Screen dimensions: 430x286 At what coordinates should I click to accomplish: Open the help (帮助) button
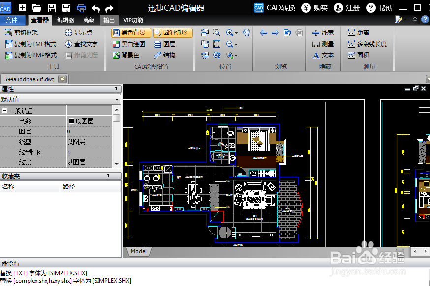[x=379, y=8]
